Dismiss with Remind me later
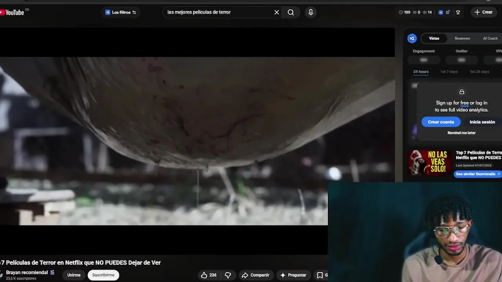The image size is (502, 282). coord(462,133)
